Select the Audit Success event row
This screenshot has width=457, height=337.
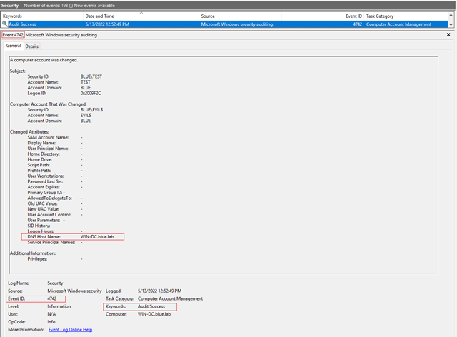click(x=224, y=24)
